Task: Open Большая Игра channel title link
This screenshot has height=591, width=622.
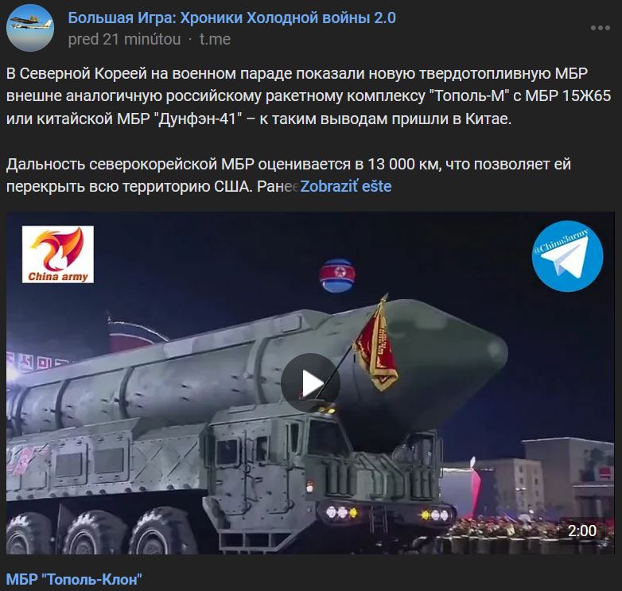Action: (231, 17)
